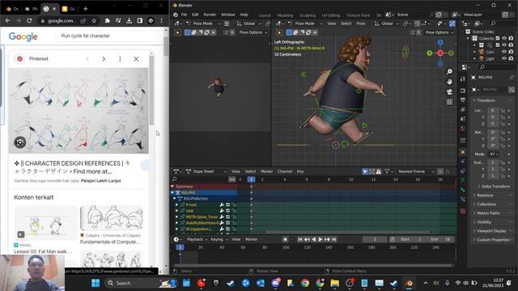Jump to the first frame button
This screenshot has width=518, height=291.
pos(300,239)
